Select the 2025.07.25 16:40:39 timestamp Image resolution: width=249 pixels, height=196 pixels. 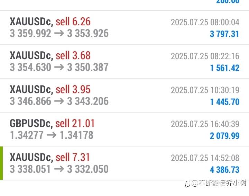205,124
